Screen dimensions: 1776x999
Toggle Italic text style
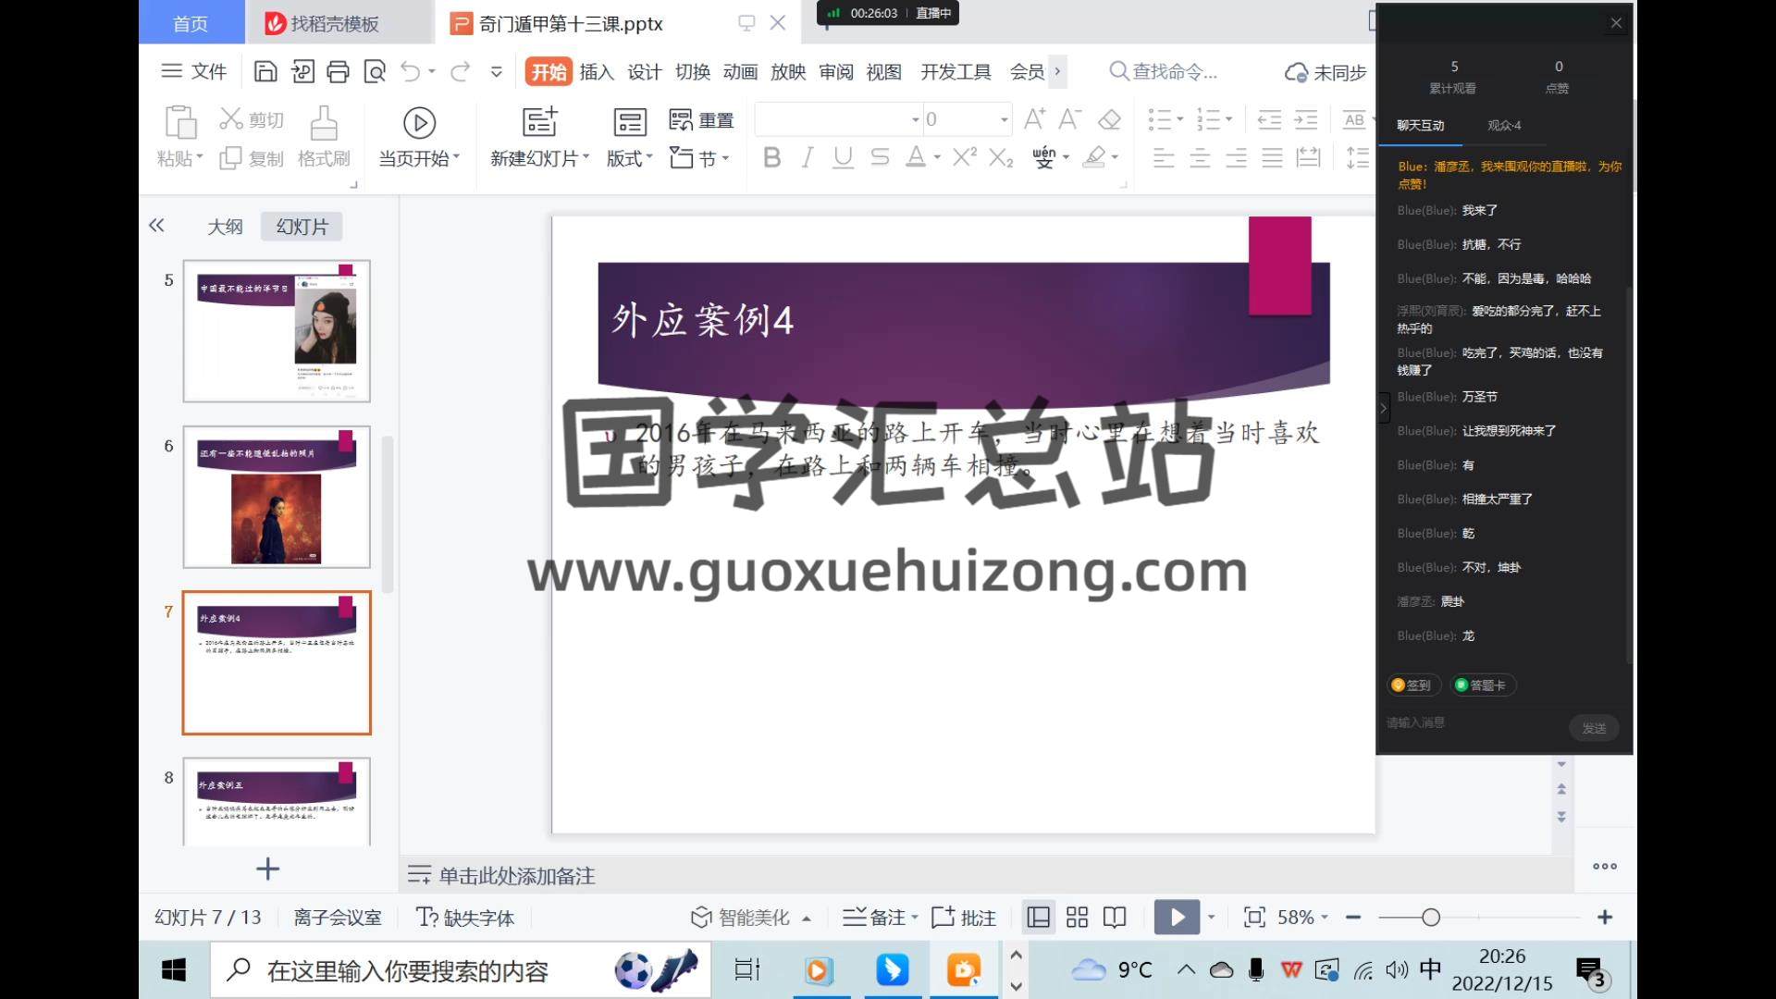click(x=808, y=158)
